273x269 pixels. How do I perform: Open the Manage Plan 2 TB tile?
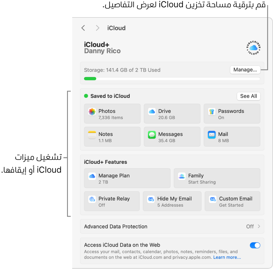coord(127,178)
